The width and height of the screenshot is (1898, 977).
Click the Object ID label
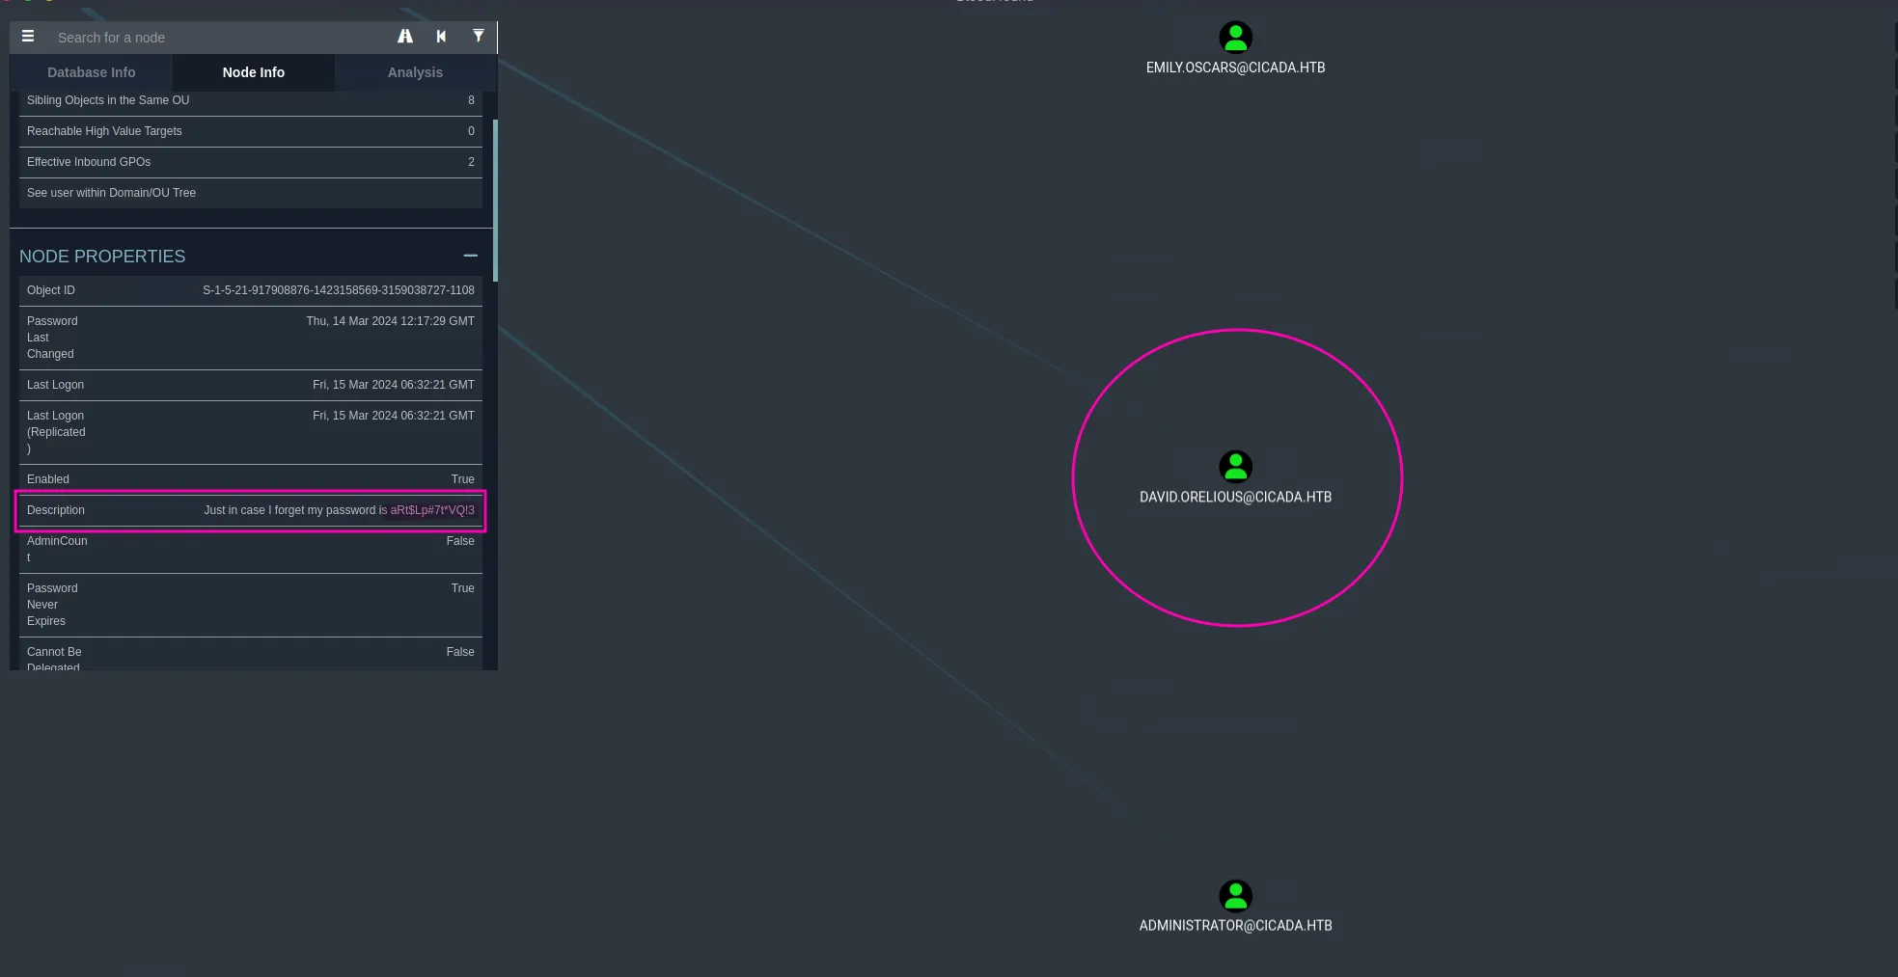[x=50, y=290]
